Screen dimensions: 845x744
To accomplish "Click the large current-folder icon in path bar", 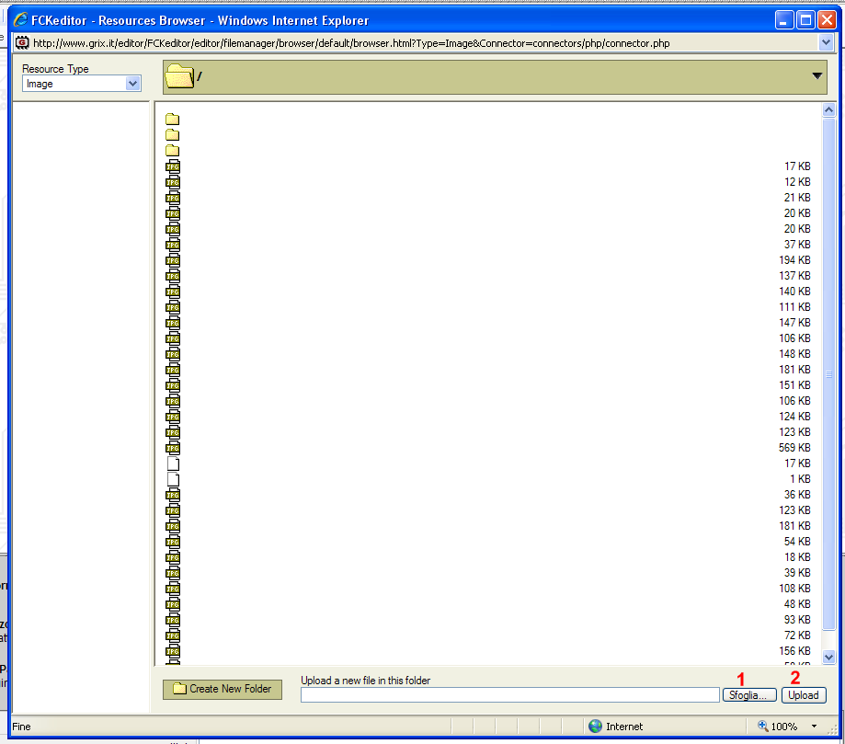I will (x=179, y=76).
